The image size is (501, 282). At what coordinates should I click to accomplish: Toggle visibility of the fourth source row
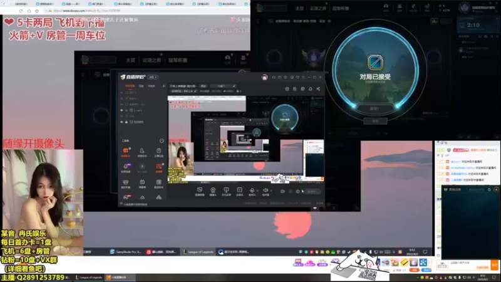[121, 110]
